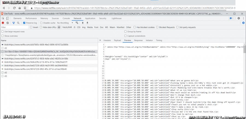The width and height of the screenshot is (246, 119).
Task: Open network settings blue gear icon
Action: pyautogui.click(x=243, y=23)
